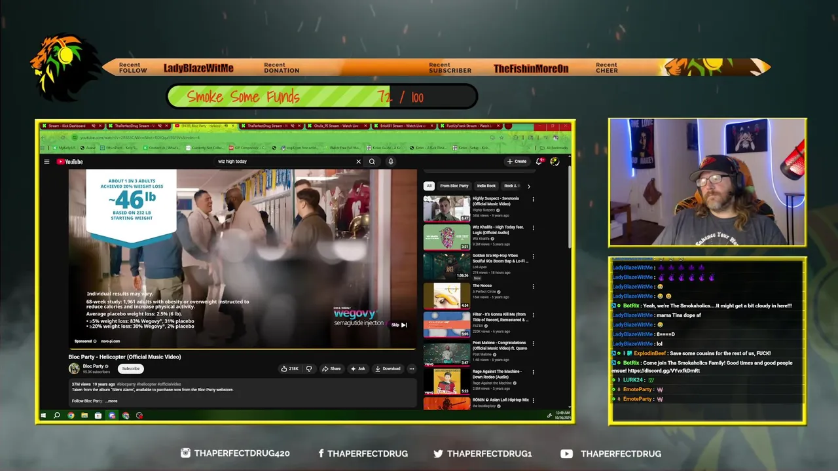
Task: Skip the Wegovy ad
Action: [399, 324]
